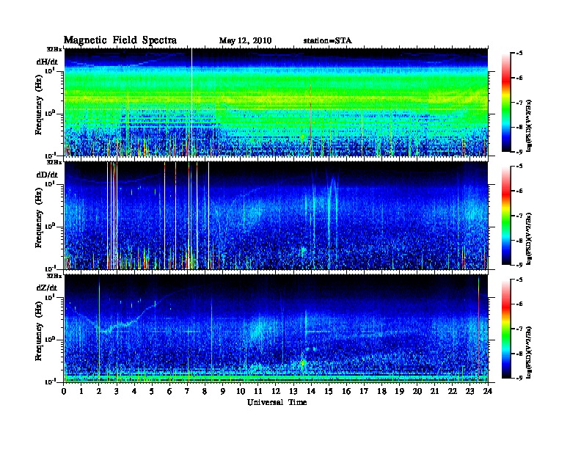Click hour tick label '23' on the time axis

pos(470,391)
